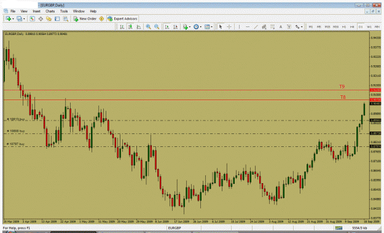Screen dimensions: 384x233
Task: Open the Insert menu
Action: [36, 11]
